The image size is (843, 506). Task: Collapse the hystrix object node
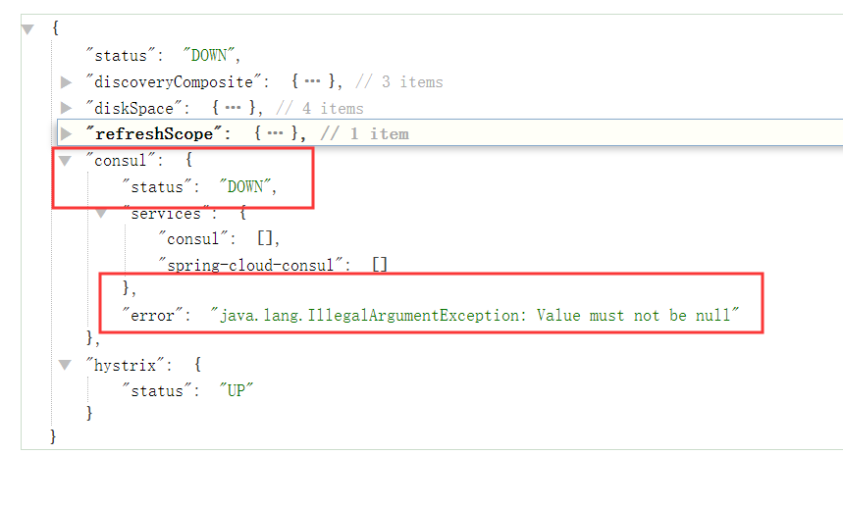click(x=65, y=365)
